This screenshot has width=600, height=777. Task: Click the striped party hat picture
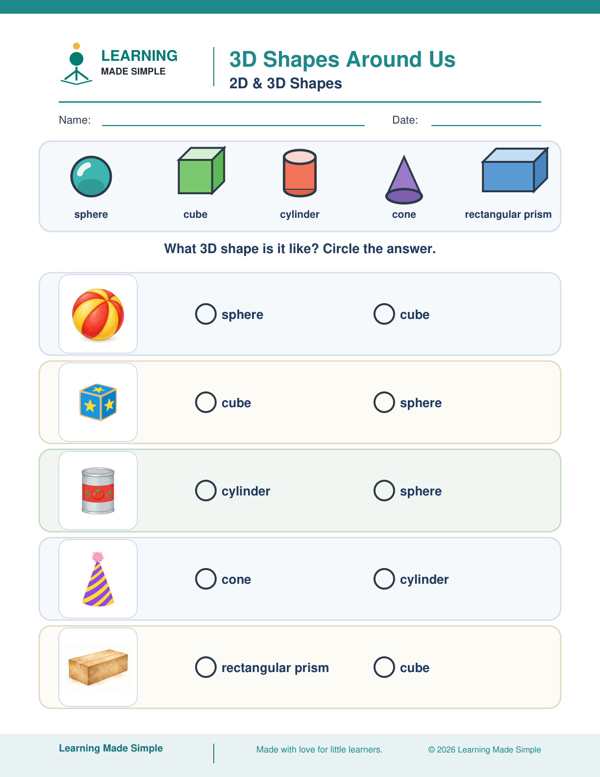point(98,579)
